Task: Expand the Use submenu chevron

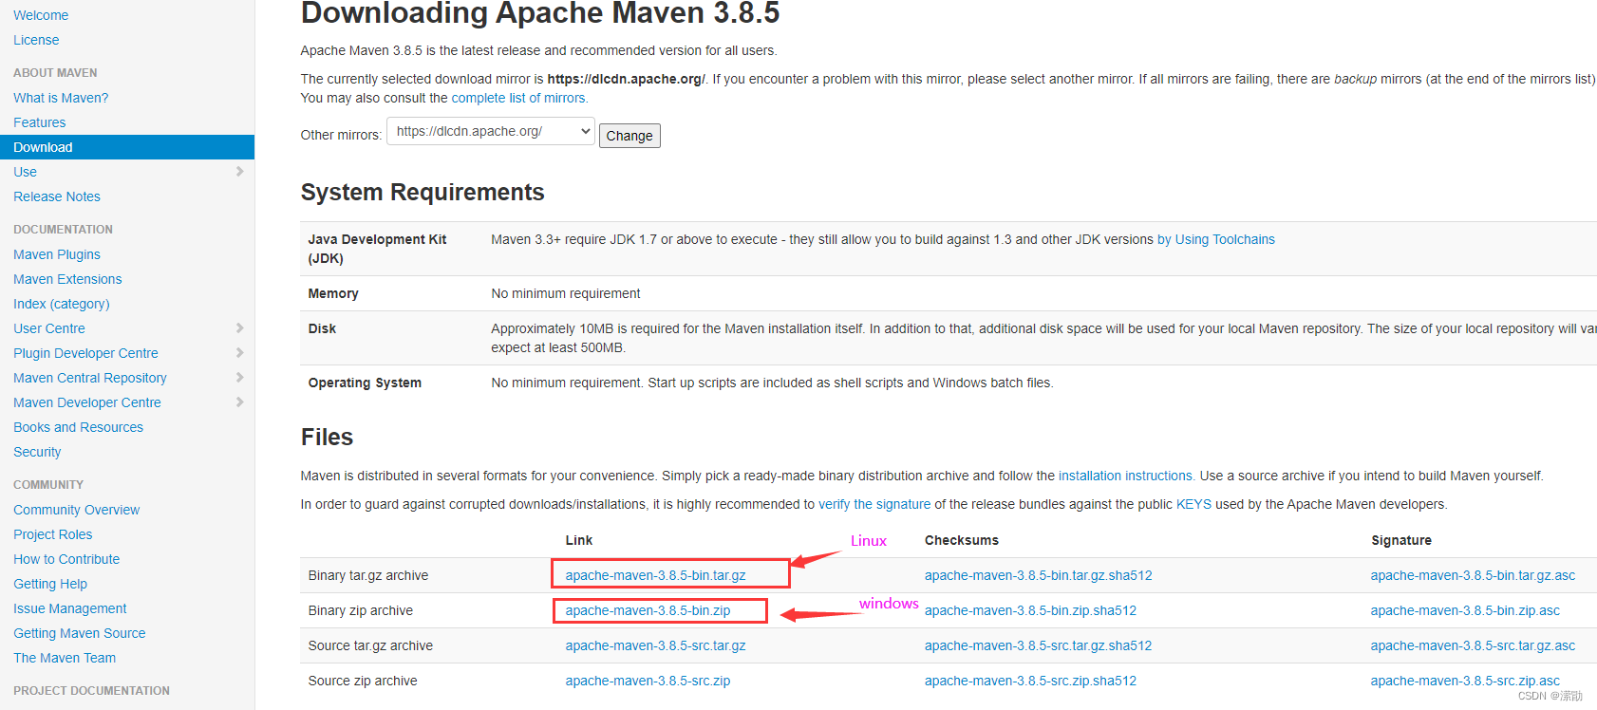Action: click(x=239, y=172)
